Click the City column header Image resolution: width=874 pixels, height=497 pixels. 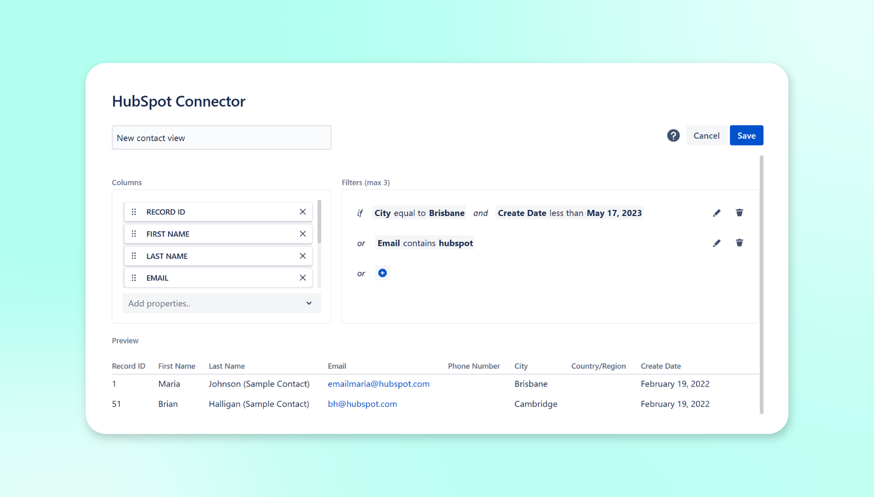521,366
